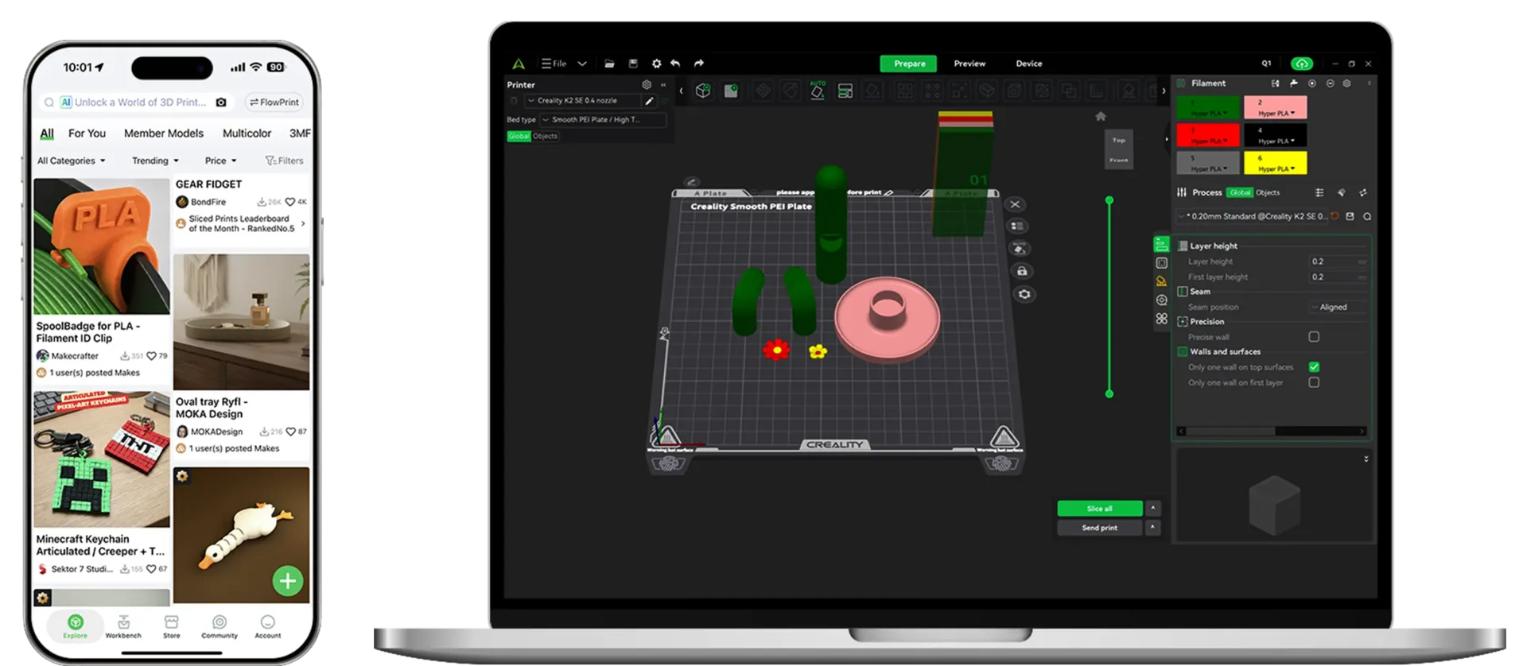Viewport: 1527px width, 666px height.
Task: Open project folder icon in slicer toolbar
Action: (x=609, y=64)
